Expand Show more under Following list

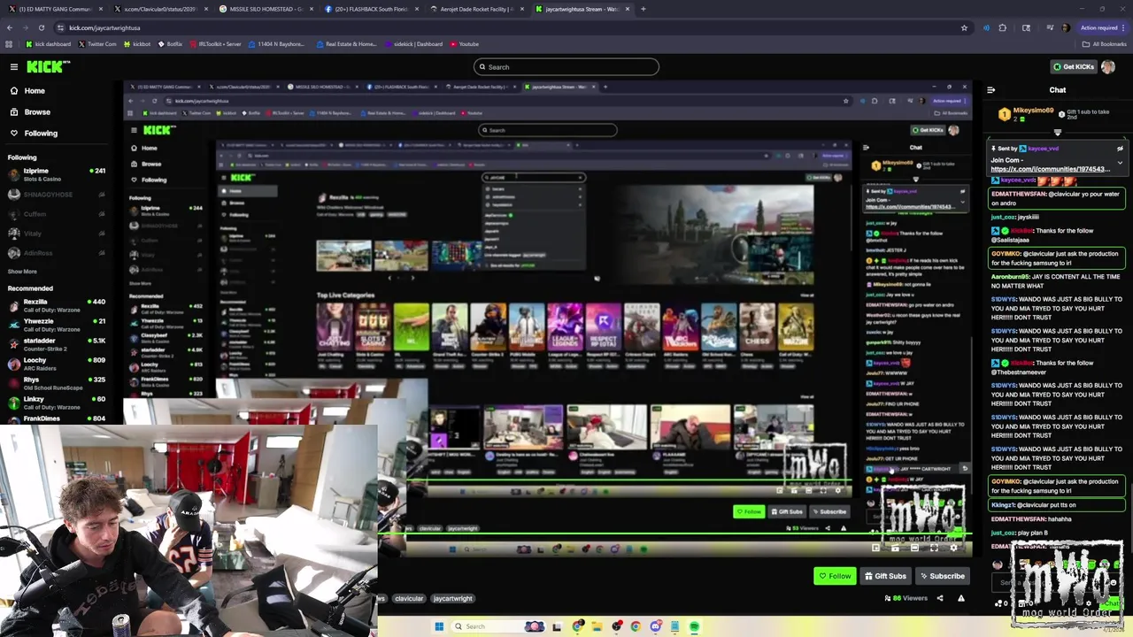tap(22, 272)
